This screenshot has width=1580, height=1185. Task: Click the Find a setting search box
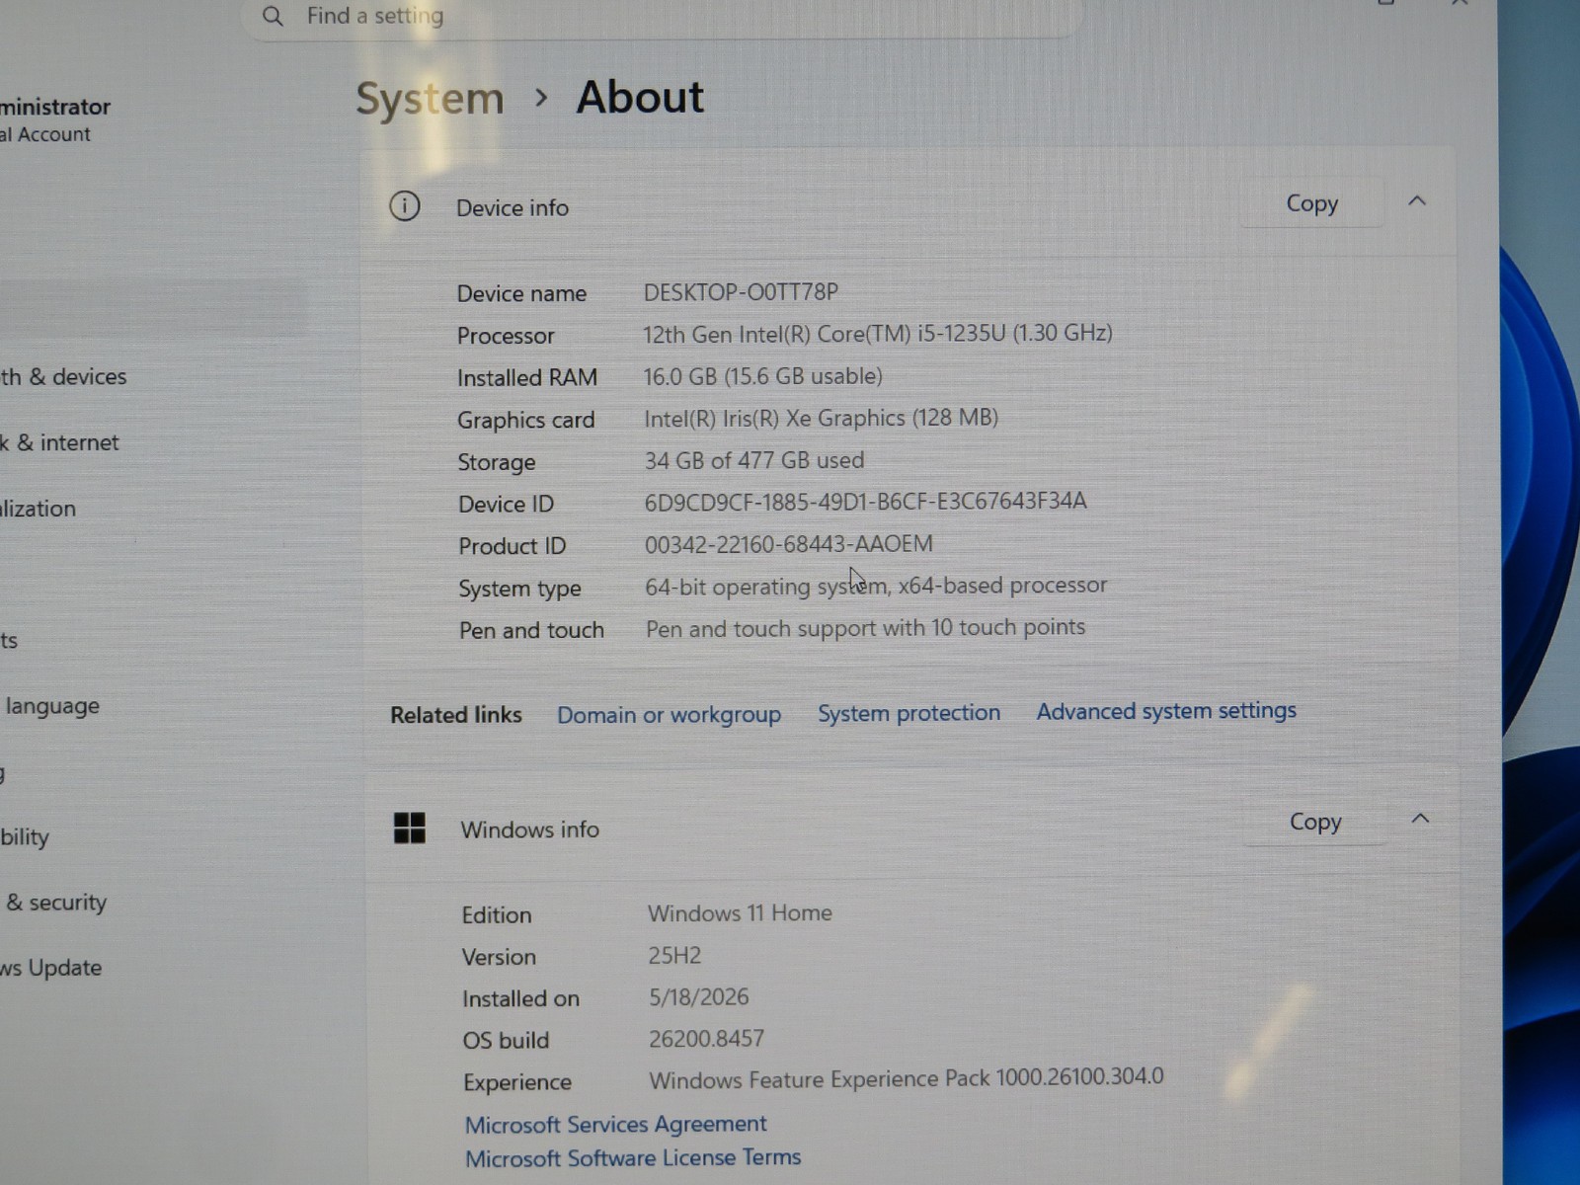click(x=662, y=17)
